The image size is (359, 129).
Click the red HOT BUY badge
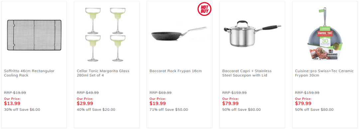(x=204, y=9)
